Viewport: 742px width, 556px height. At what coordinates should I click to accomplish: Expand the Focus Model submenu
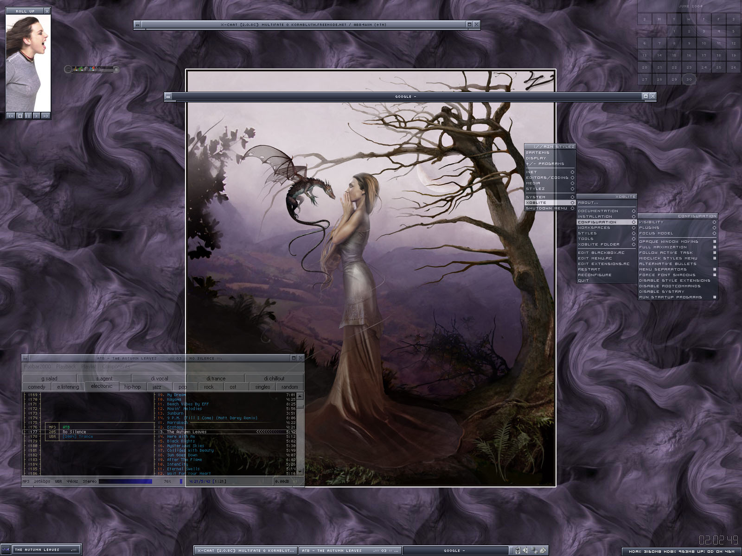pos(678,233)
